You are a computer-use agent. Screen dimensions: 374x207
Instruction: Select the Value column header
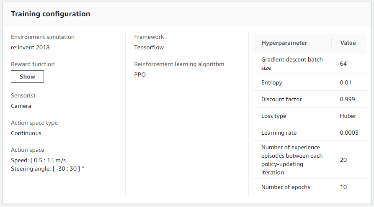(x=348, y=43)
